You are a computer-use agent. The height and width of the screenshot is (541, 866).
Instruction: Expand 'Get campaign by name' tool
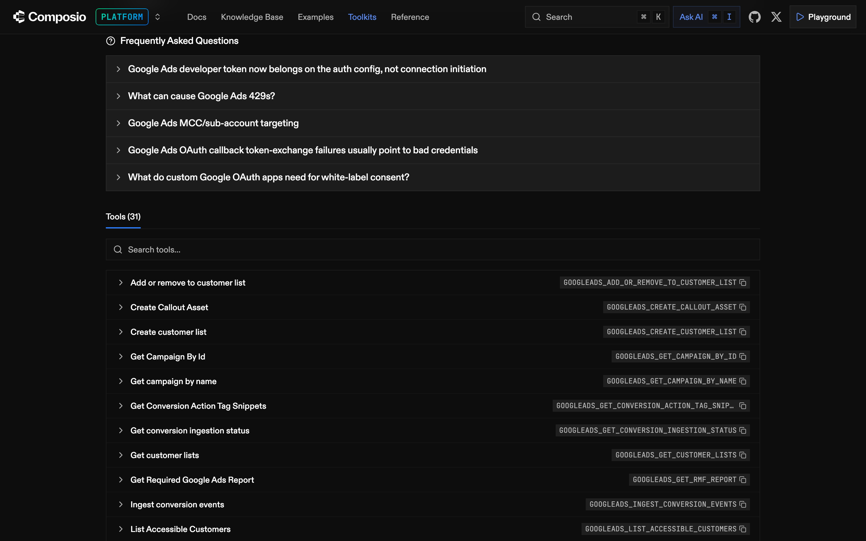(433, 381)
